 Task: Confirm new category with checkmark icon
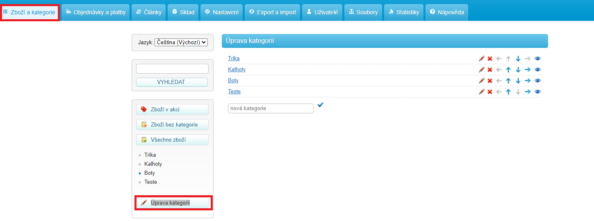click(321, 105)
